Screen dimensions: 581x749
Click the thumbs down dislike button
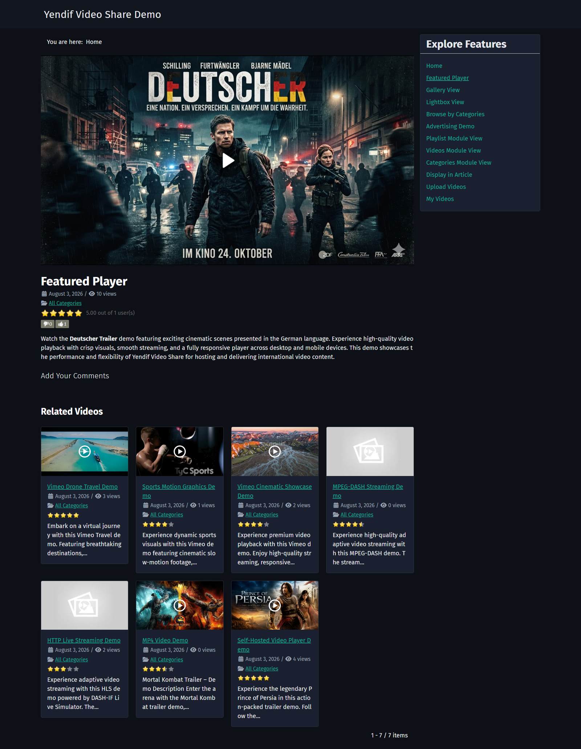(48, 324)
